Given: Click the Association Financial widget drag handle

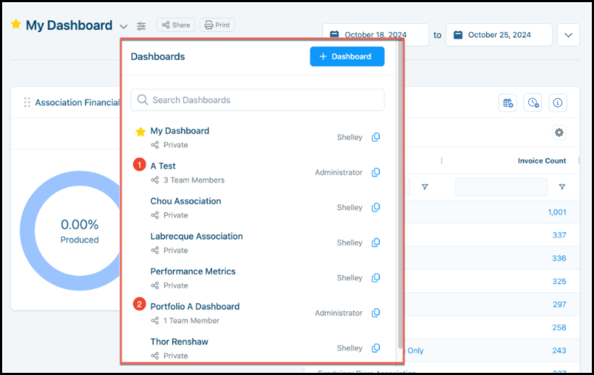Looking at the screenshot, I should pyautogui.click(x=27, y=102).
